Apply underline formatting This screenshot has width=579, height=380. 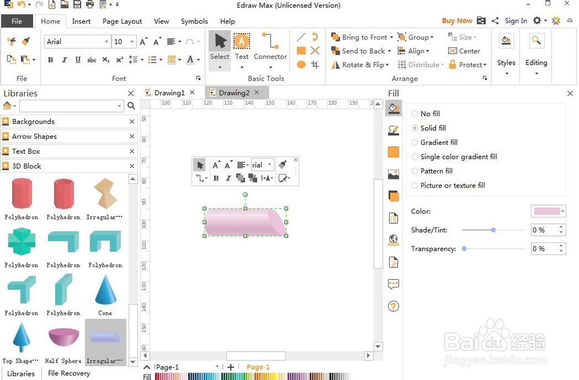78,60
